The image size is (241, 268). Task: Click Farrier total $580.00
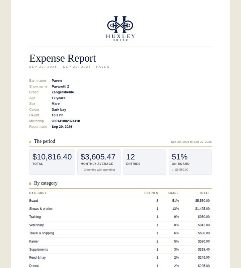pyautogui.click(x=204, y=241)
